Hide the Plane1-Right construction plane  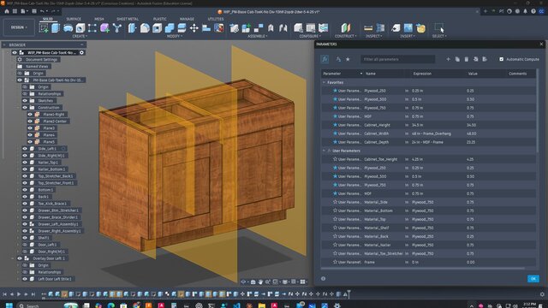(31, 115)
